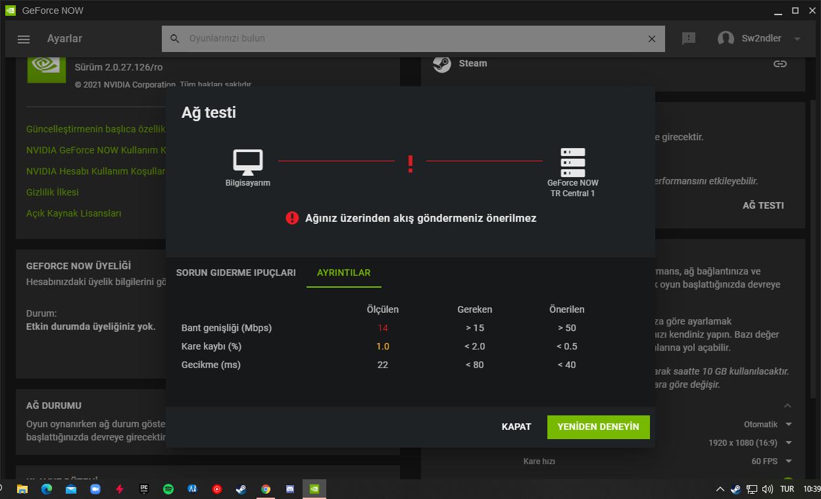Click the Oyunlarınızı bulun search field
821x499 pixels.
coord(413,39)
